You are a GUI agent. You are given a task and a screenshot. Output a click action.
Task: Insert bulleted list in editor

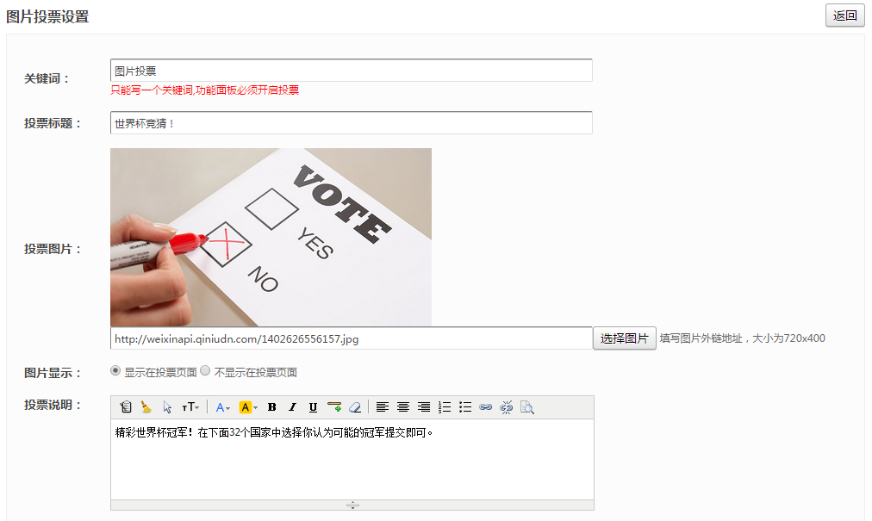(465, 407)
